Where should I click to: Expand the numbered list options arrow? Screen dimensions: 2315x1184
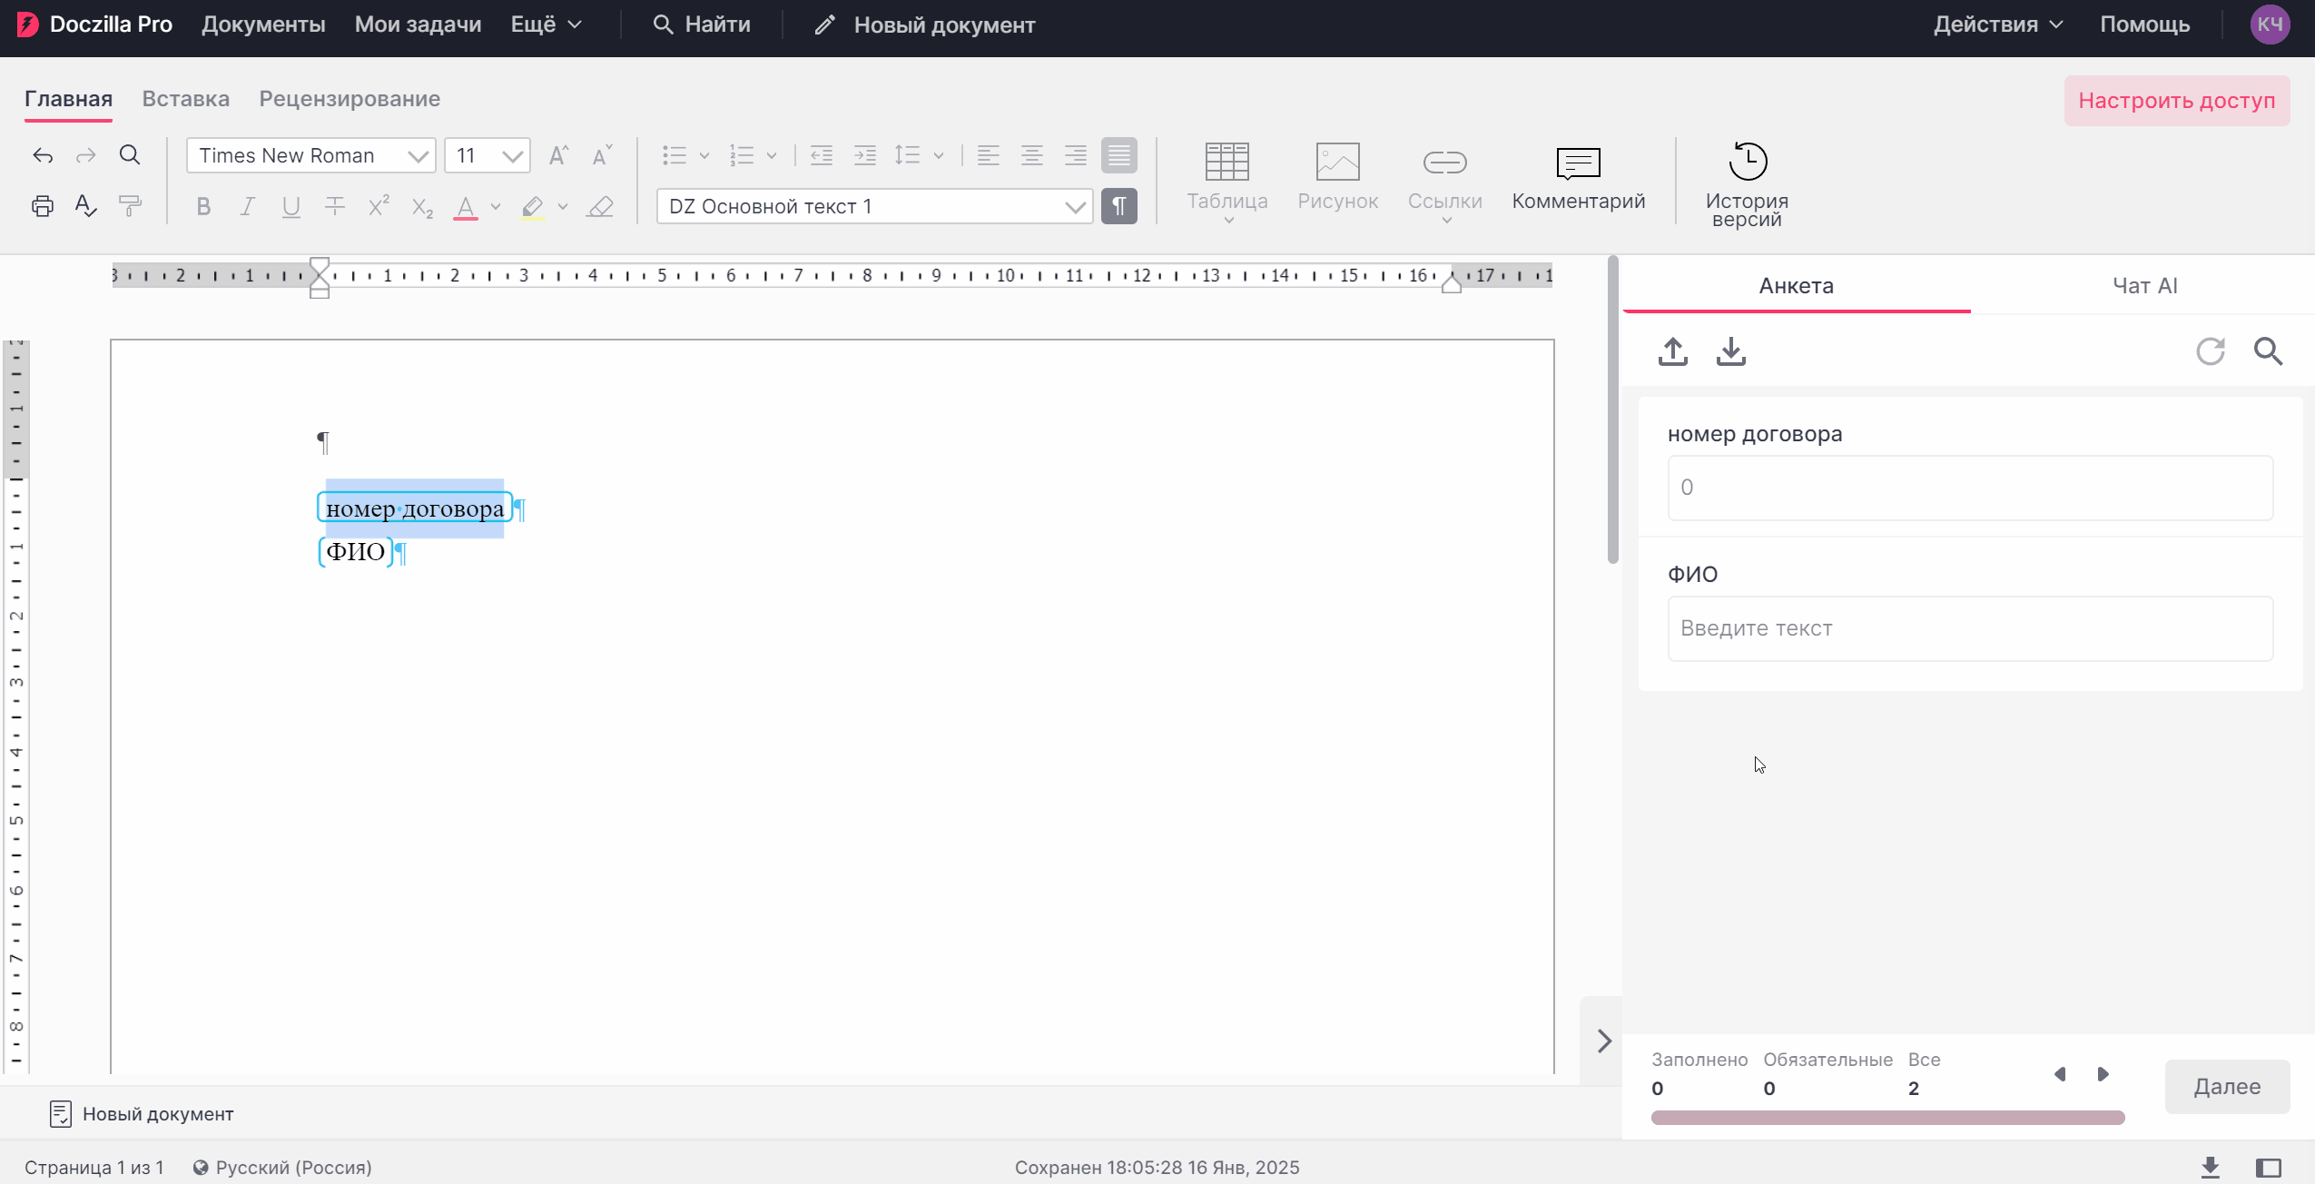point(771,156)
